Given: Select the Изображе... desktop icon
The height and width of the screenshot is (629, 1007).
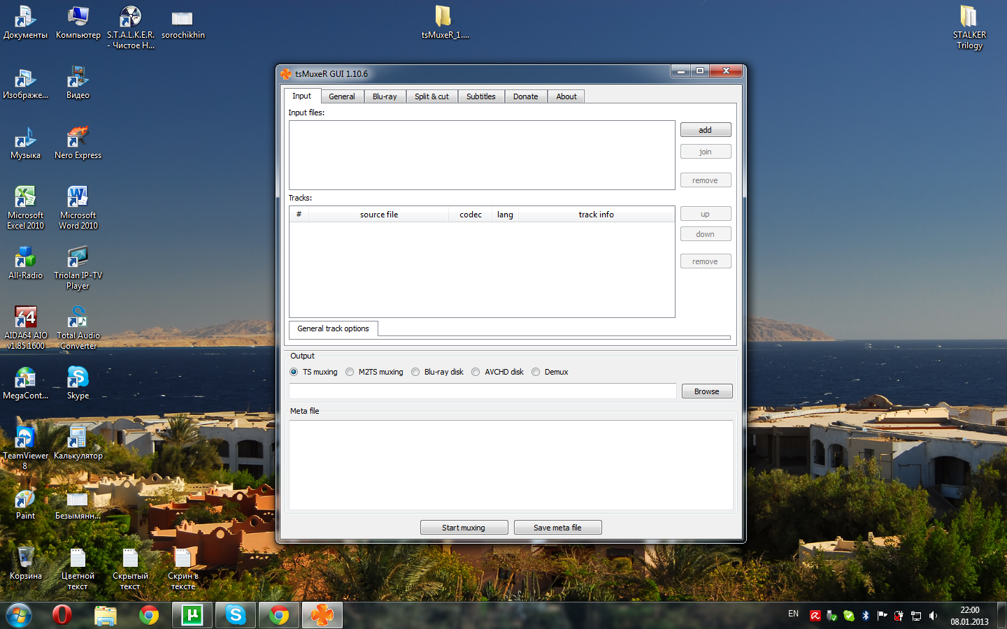Looking at the screenshot, I should [x=26, y=83].
